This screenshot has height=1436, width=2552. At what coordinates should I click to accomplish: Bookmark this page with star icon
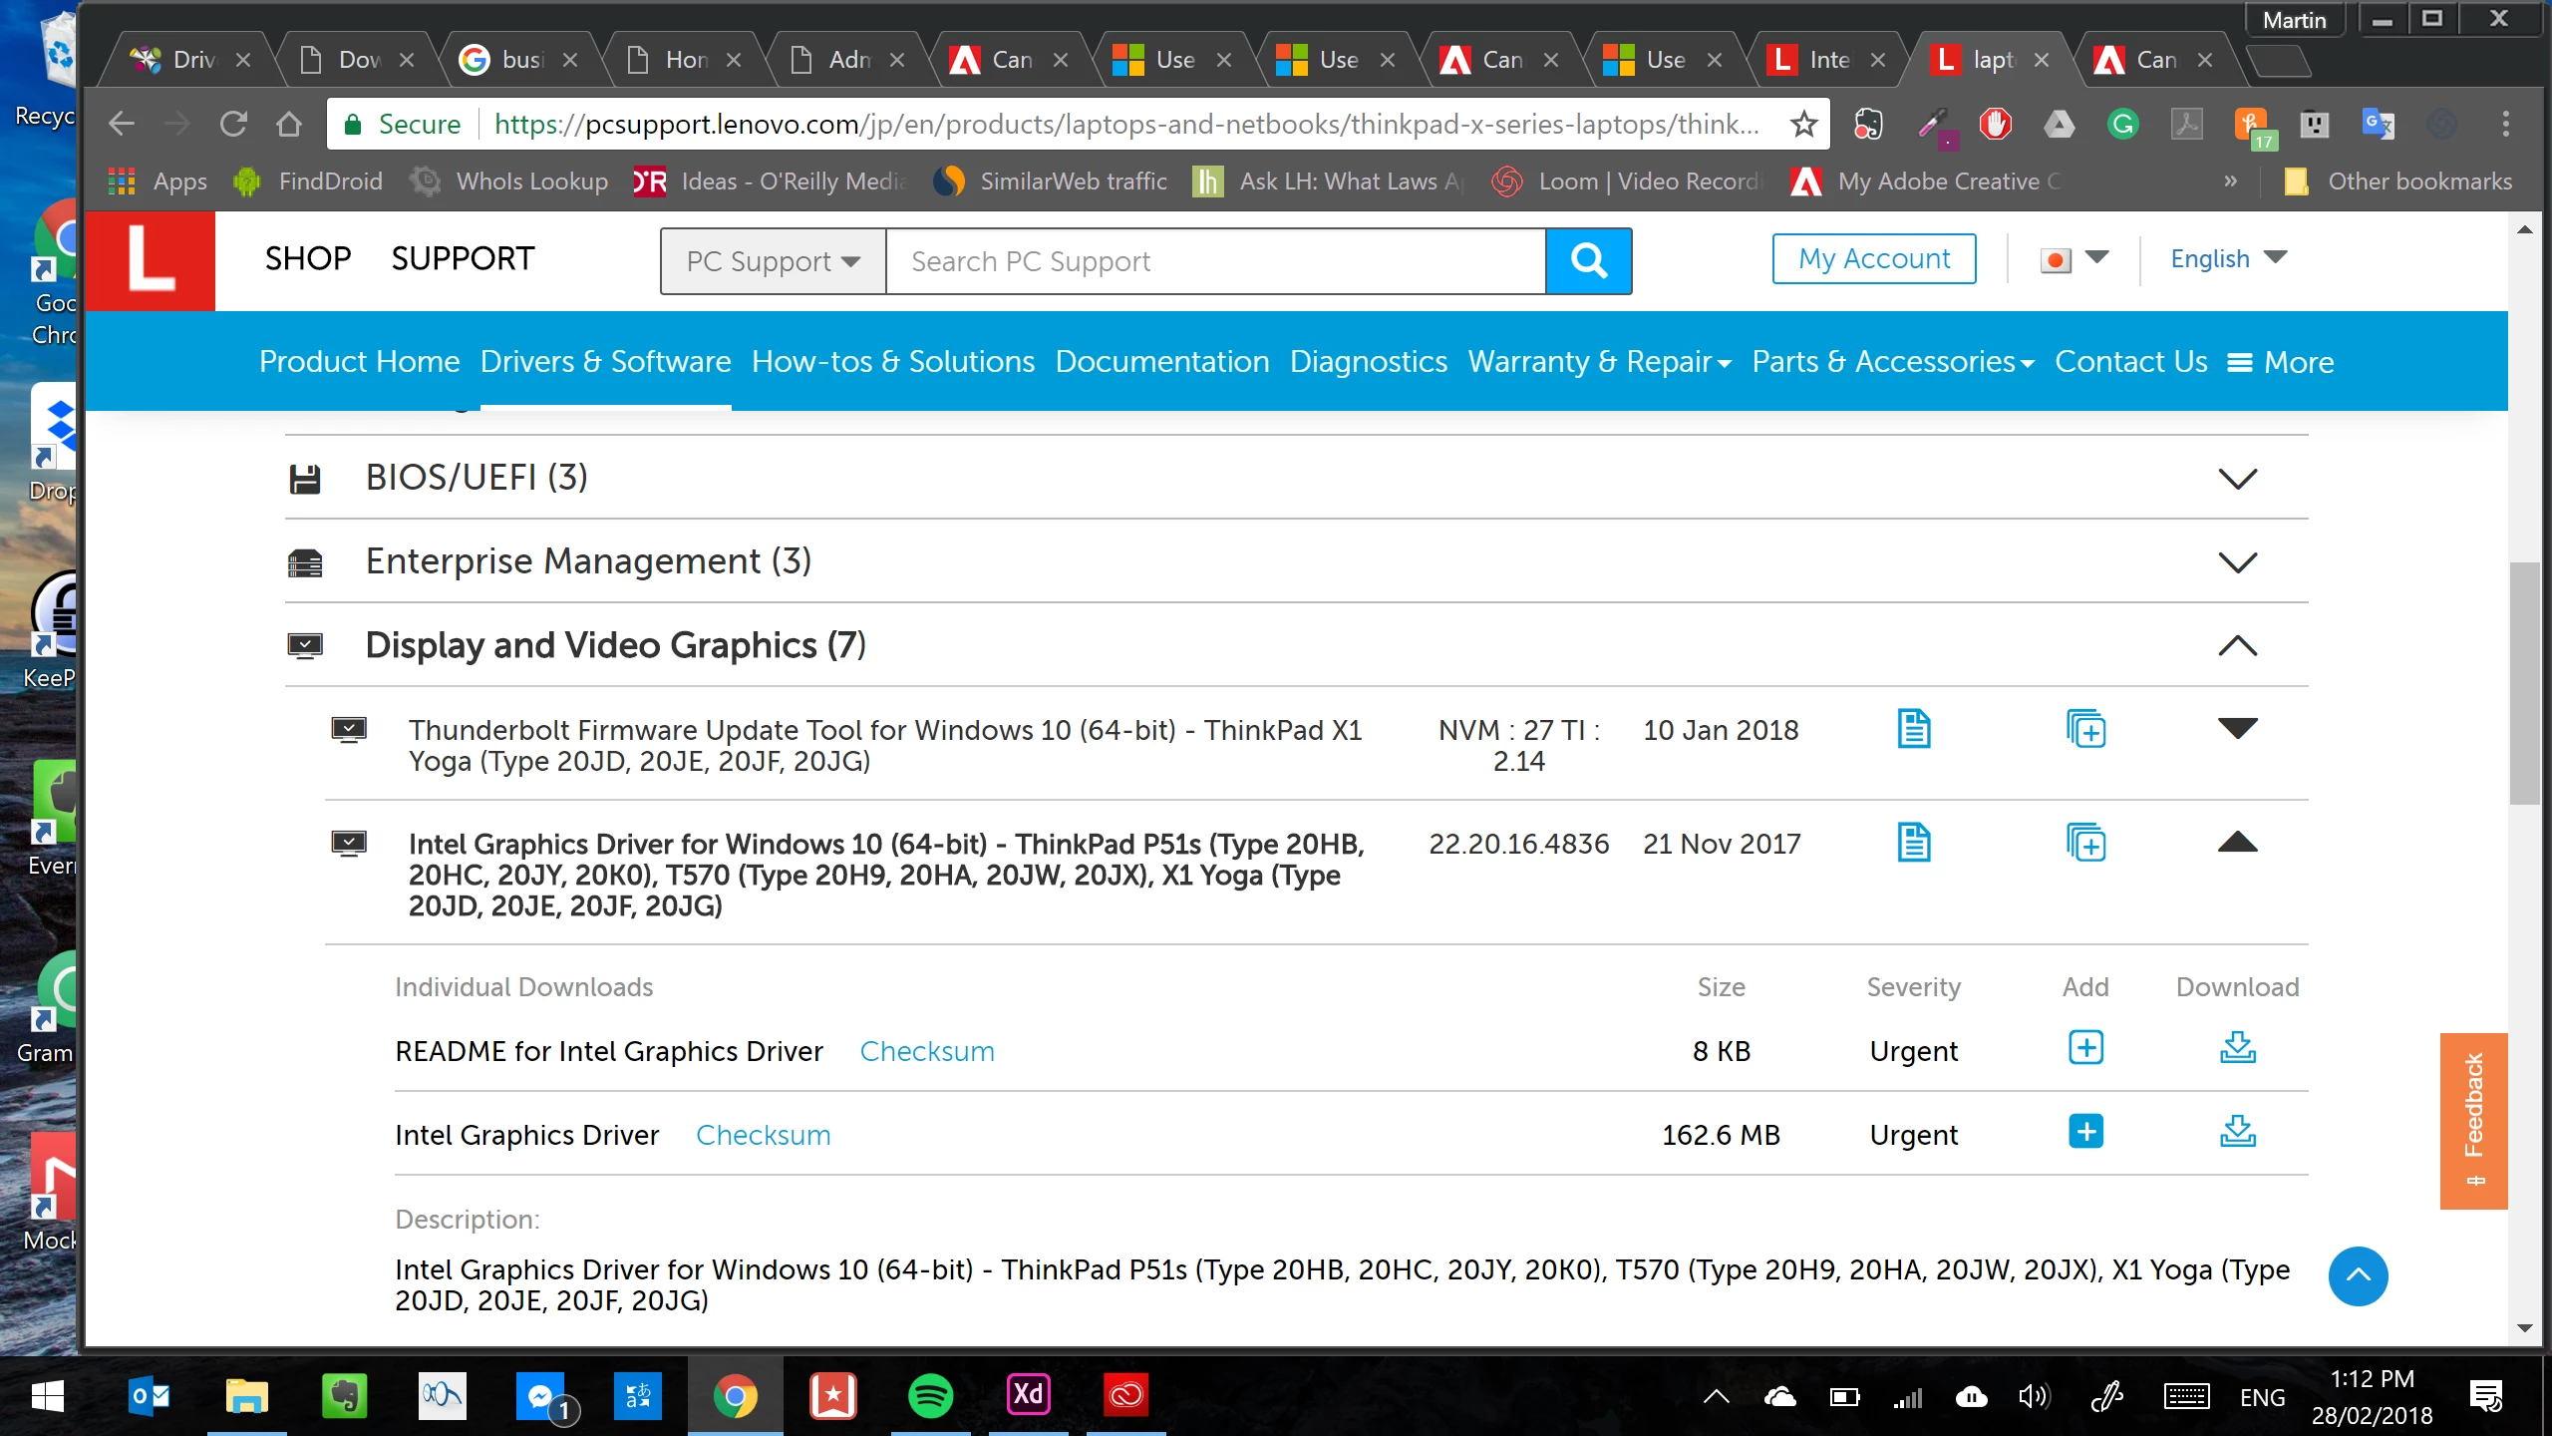pos(1803,124)
